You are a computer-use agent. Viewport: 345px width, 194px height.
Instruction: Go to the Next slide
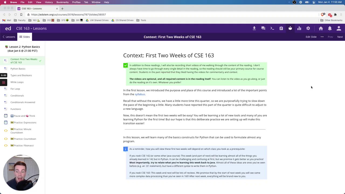tap(340, 37)
